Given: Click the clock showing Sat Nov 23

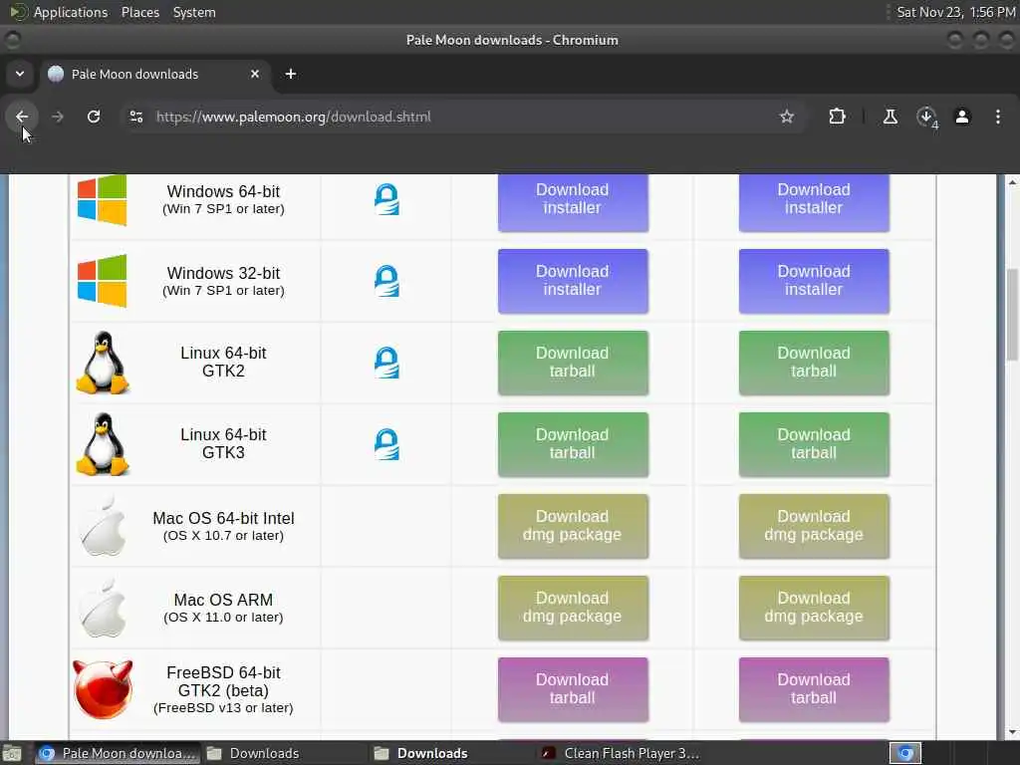Looking at the screenshot, I should 955,12.
